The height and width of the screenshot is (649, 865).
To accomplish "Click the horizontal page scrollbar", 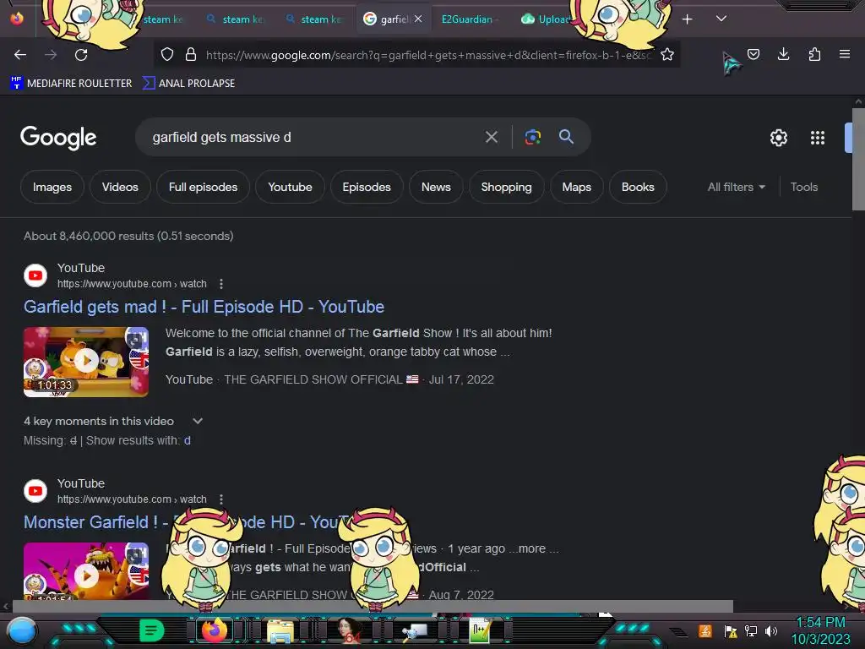I will coord(373,606).
